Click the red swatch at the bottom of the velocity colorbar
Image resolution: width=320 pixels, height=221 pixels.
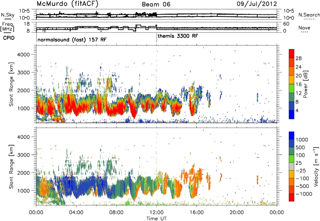pyautogui.click(x=292, y=197)
